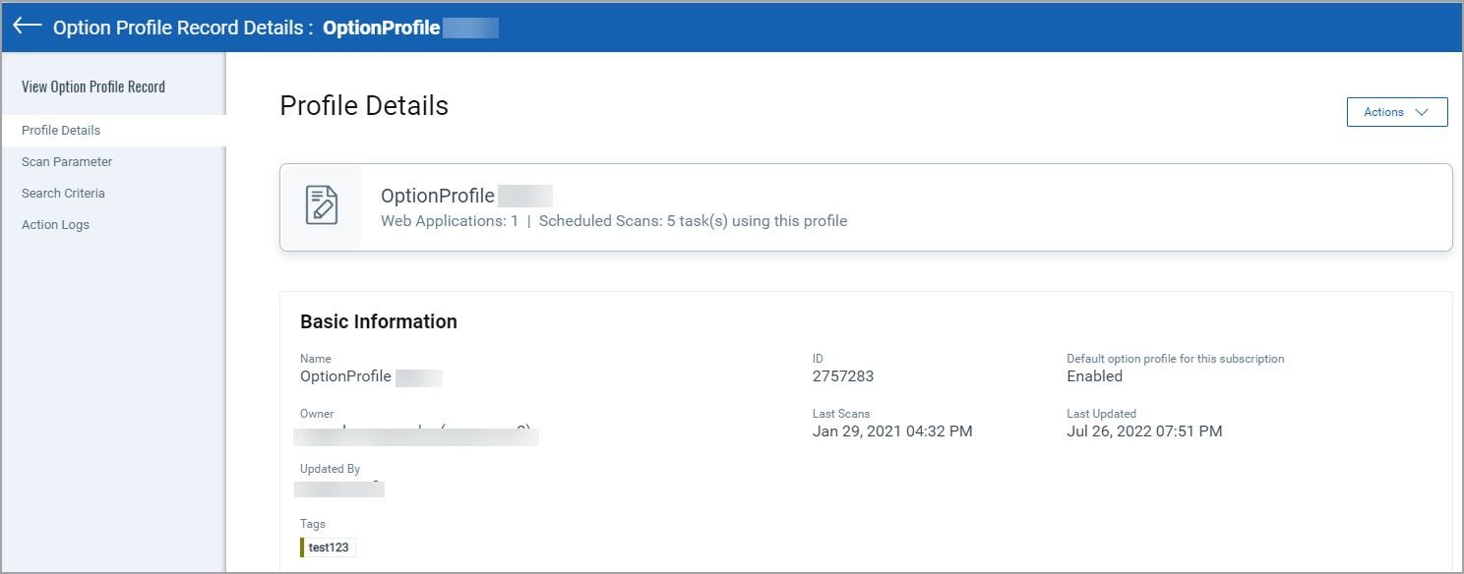Expand the View Option Profile Record section
Screen dimensions: 1464x574
pyautogui.click(x=93, y=86)
